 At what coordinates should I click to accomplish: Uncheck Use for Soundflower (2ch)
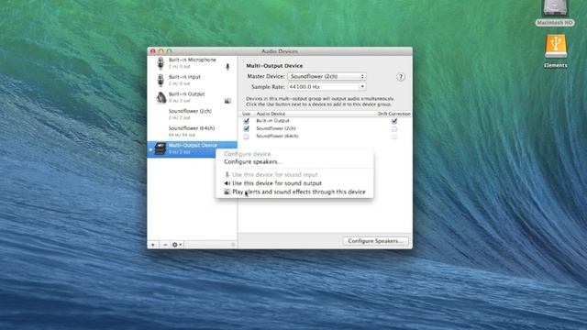click(247, 128)
